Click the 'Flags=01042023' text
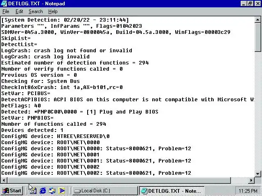This screenshot has width=262, height=196. [119, 26]
